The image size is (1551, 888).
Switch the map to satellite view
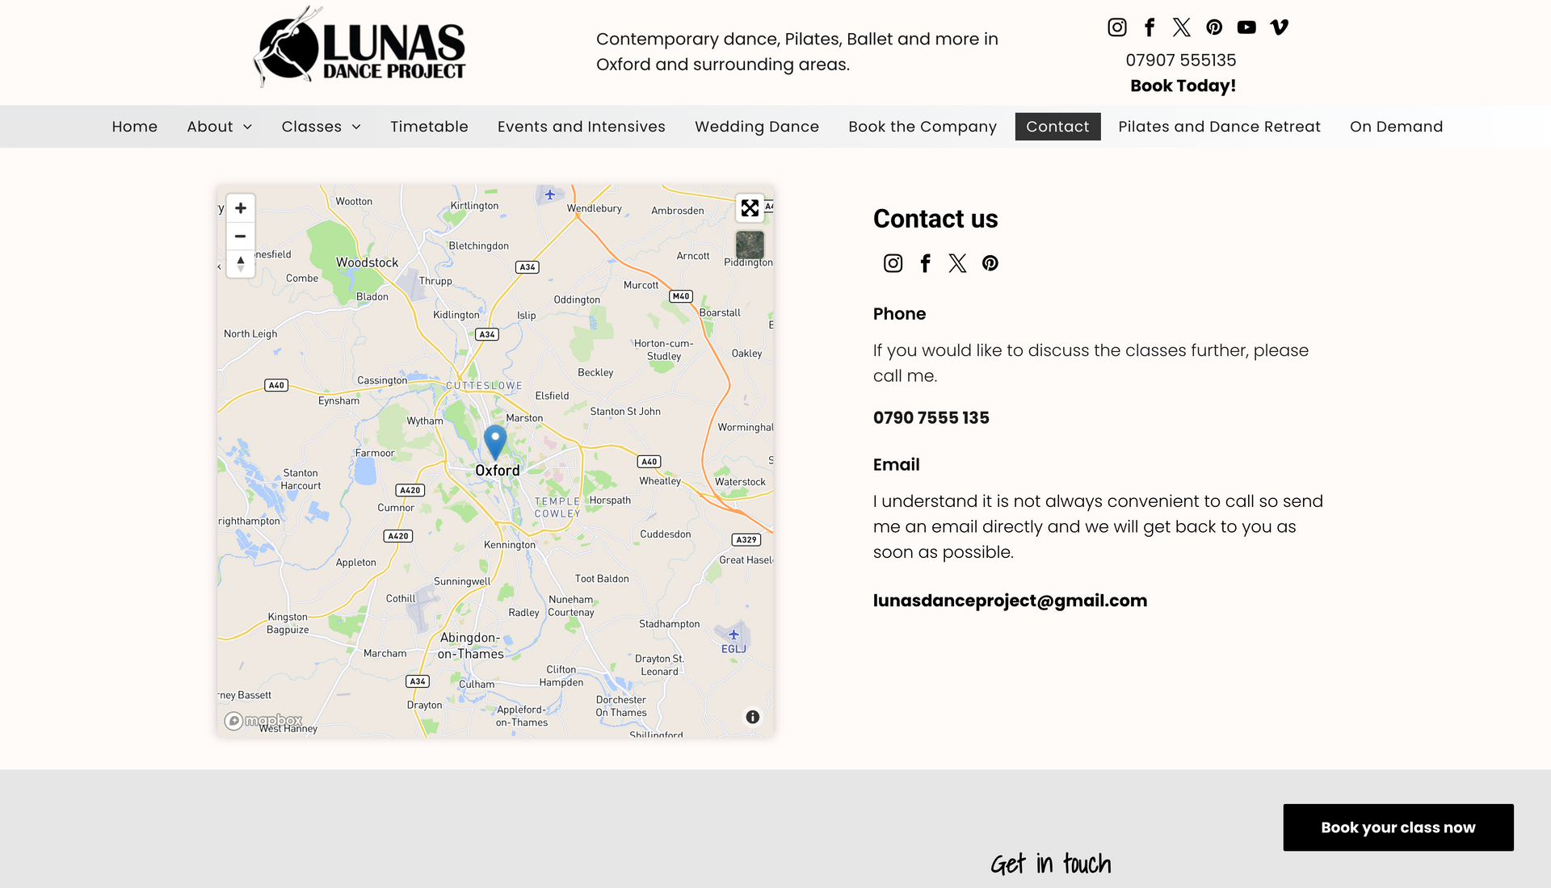[750, 245]
